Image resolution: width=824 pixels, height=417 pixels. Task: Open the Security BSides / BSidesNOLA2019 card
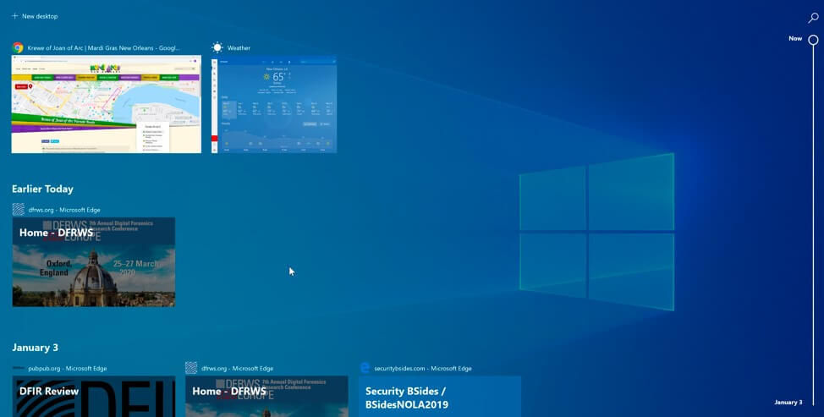[x=440, y=397]
